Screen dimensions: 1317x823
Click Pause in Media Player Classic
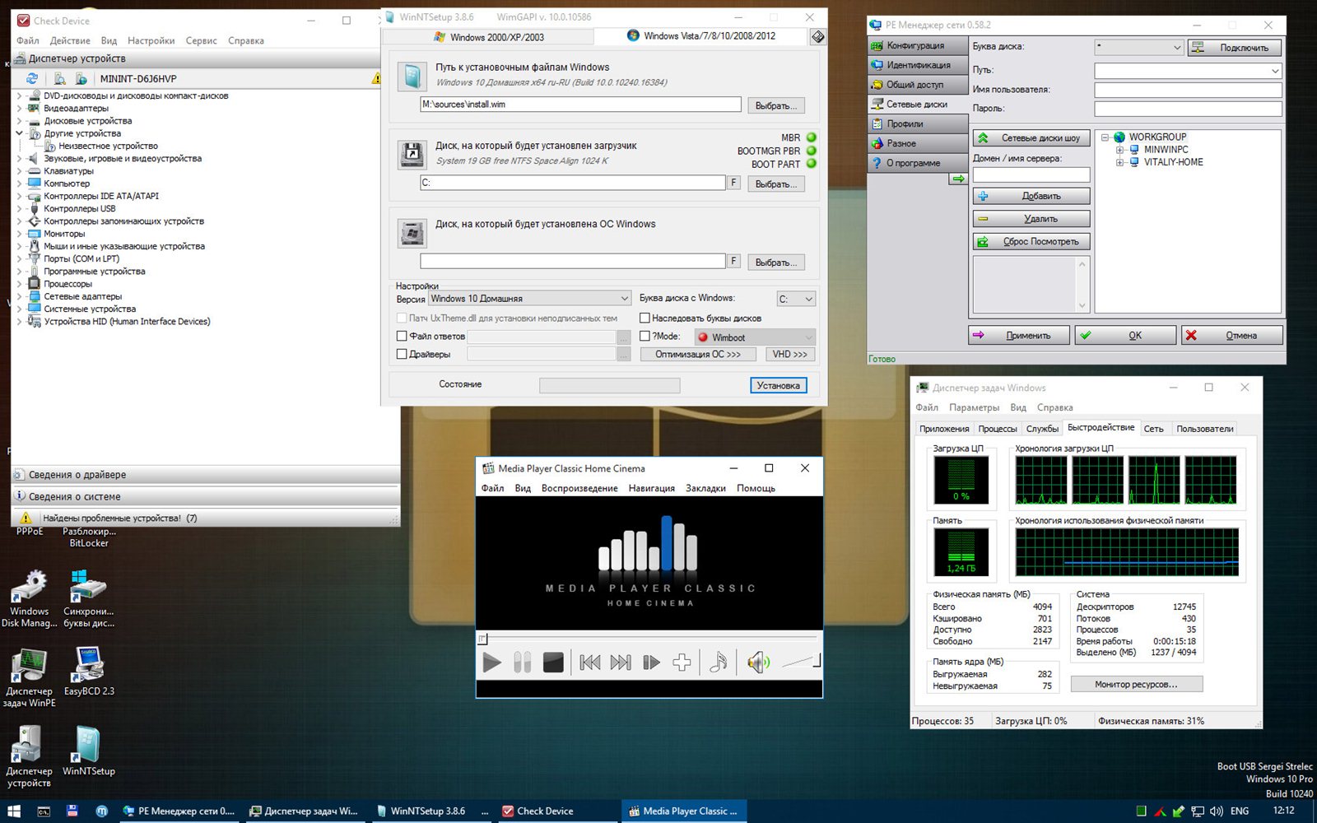[x=522, y=663]
